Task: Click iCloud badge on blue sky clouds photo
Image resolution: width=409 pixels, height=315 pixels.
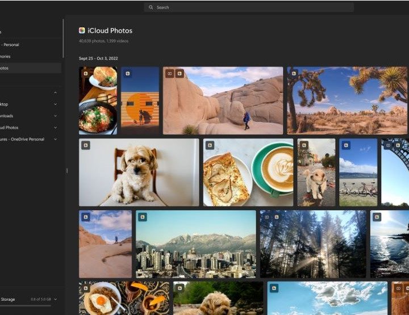Action: [274, 288]
